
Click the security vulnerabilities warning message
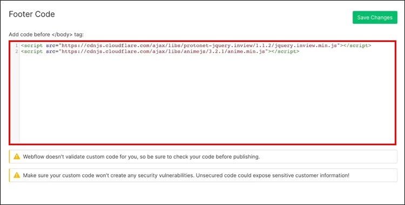click(x=186, y=175)
